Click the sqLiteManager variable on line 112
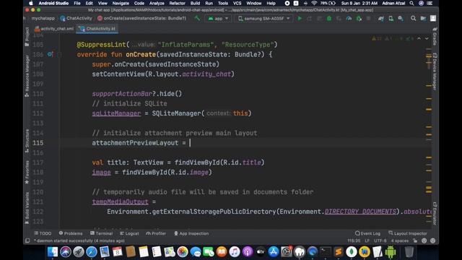This screenshot has width=462, height=260. coord(116,113)
